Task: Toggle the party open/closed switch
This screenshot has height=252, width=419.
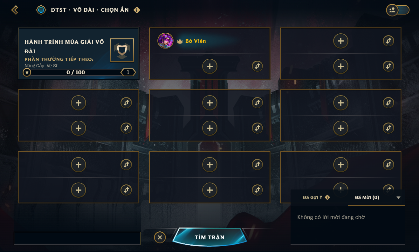Action: (x=398, y=10)
